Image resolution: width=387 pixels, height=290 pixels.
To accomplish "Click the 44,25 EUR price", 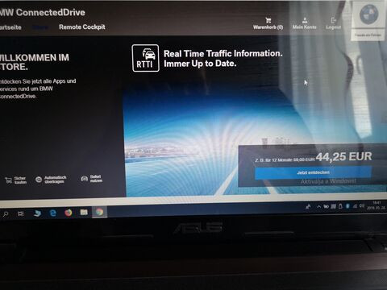I will (344, 157).
